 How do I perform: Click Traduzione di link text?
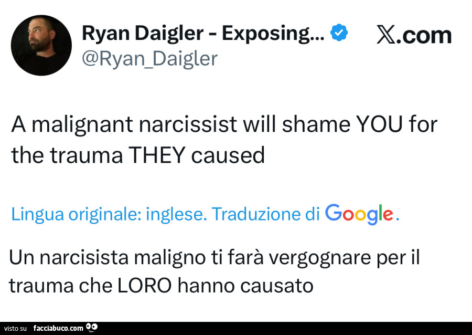(266, 214)
